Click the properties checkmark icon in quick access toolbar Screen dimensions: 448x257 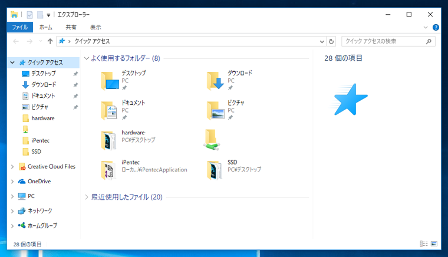pos(29,15)
